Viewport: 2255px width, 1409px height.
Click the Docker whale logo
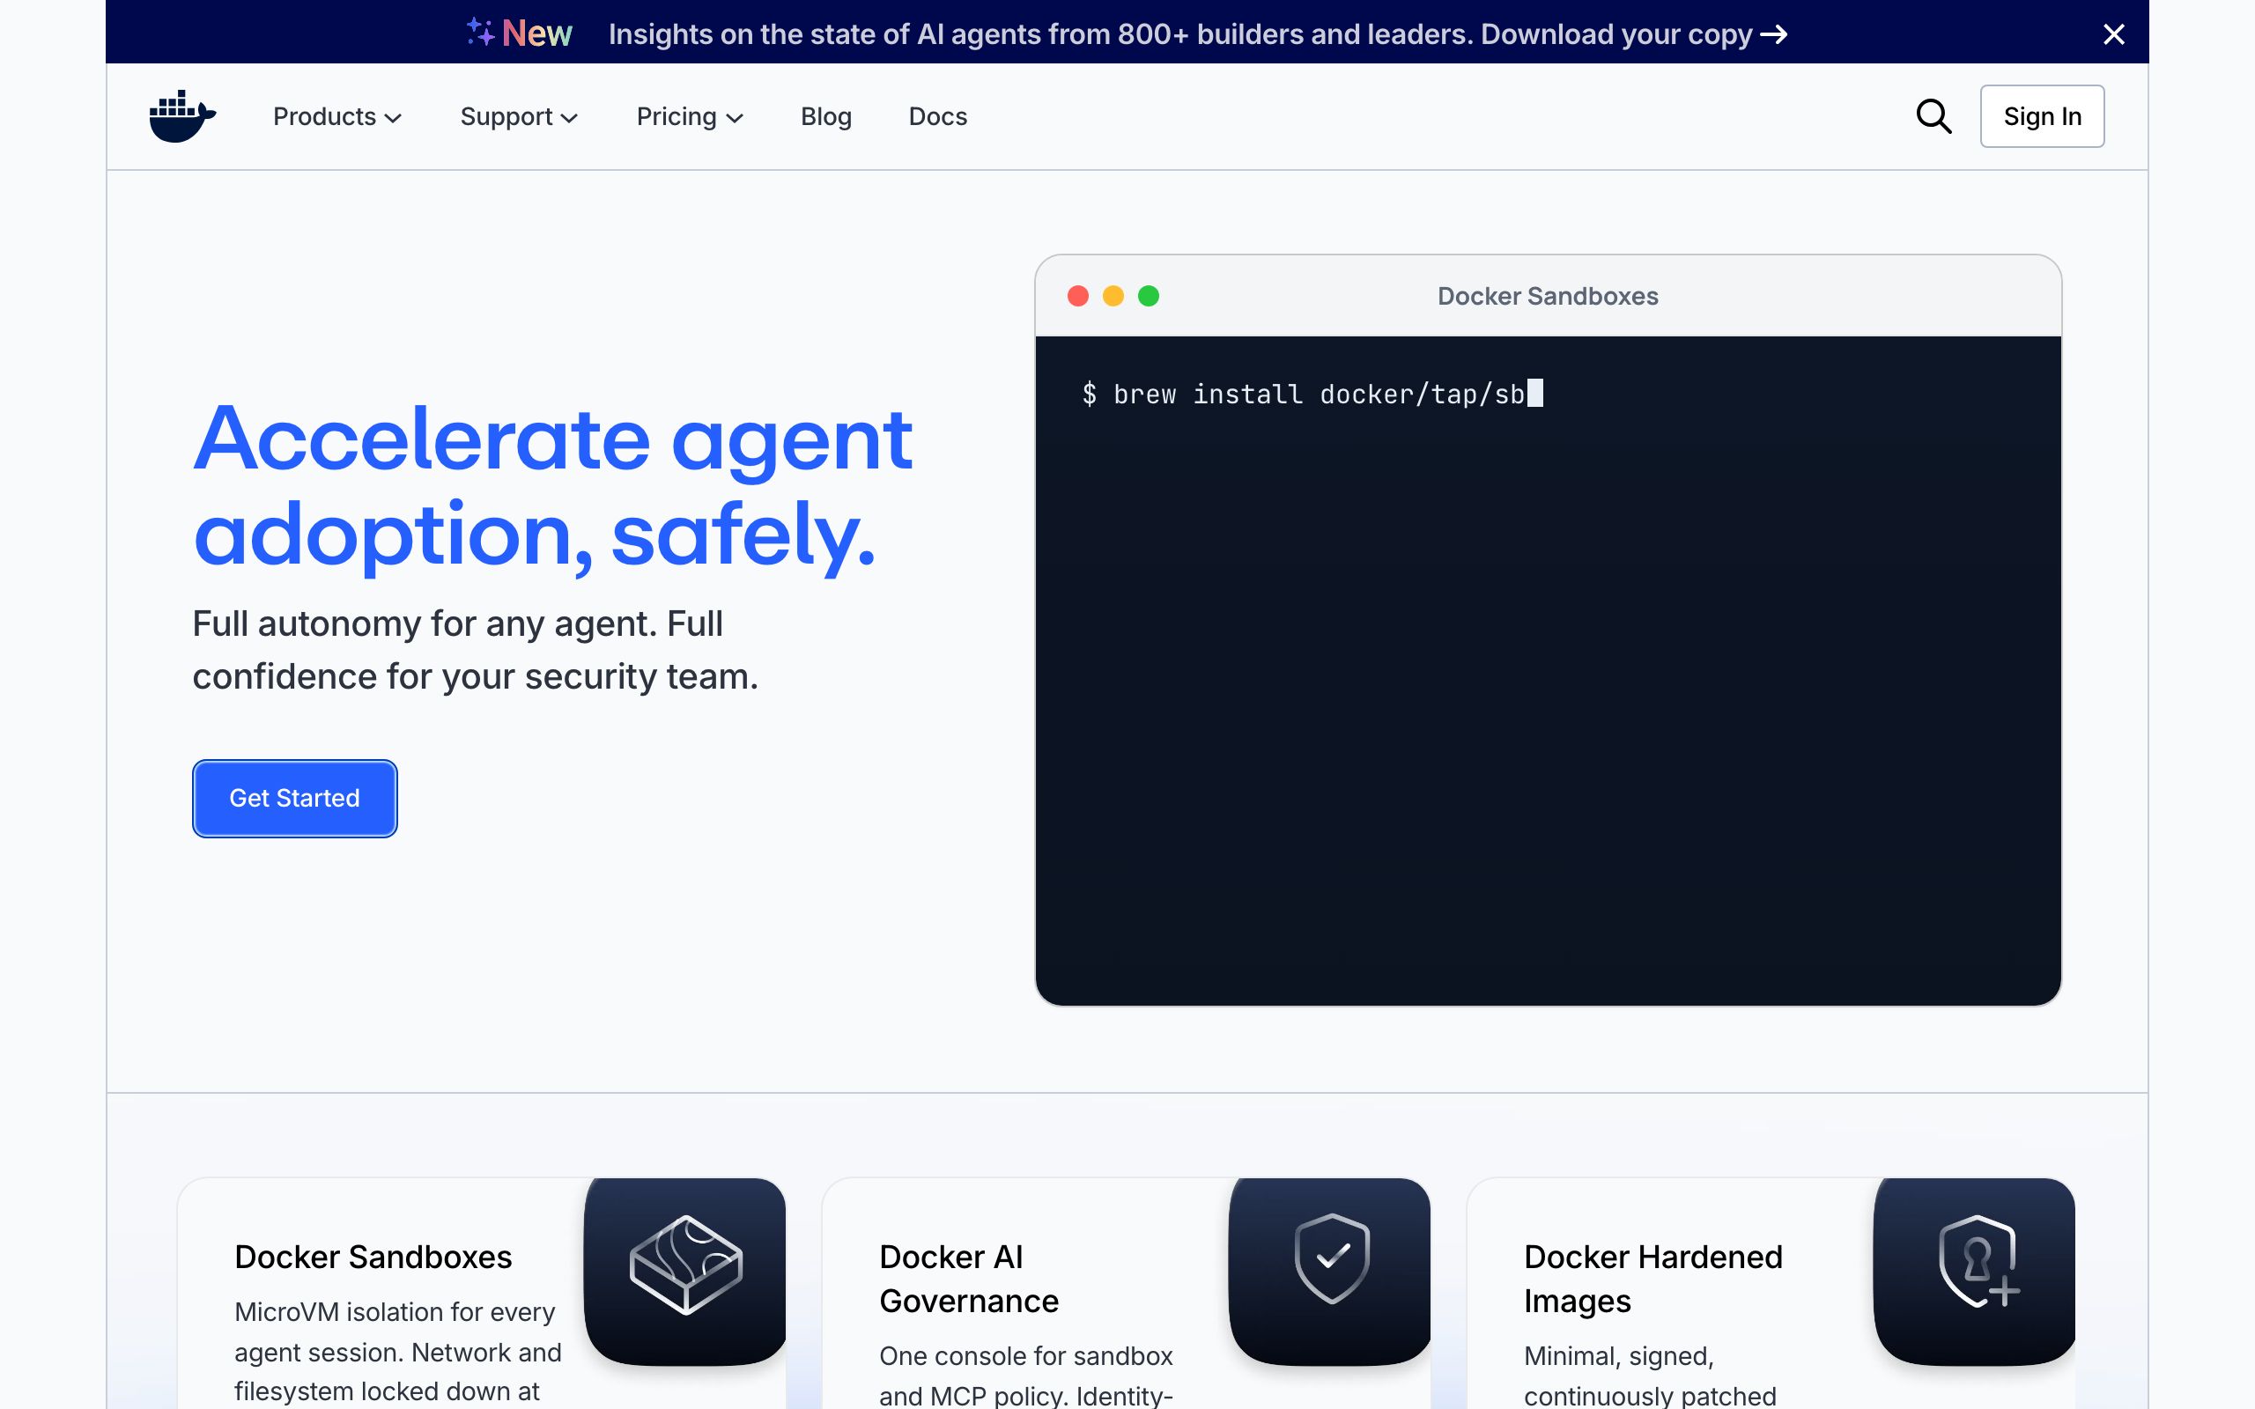tap(182, 116)
